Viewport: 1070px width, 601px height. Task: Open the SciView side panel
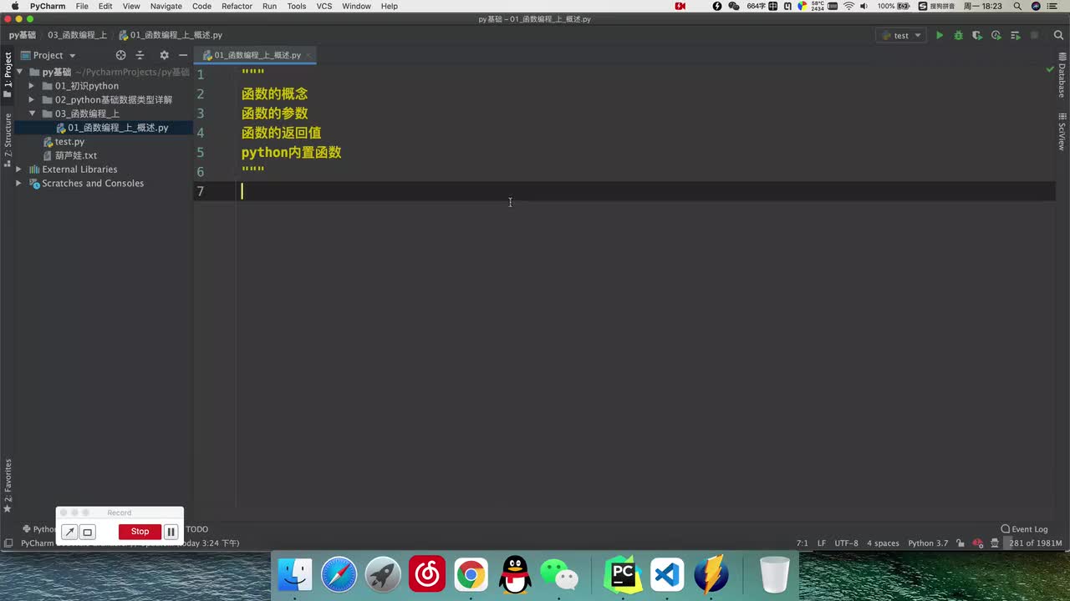[x=1062, y=131]
